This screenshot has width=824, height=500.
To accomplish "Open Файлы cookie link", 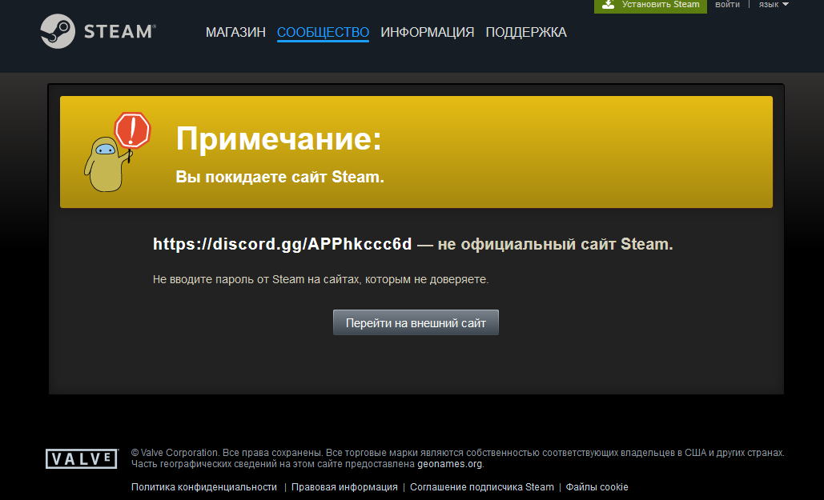I will click(597, 487).
